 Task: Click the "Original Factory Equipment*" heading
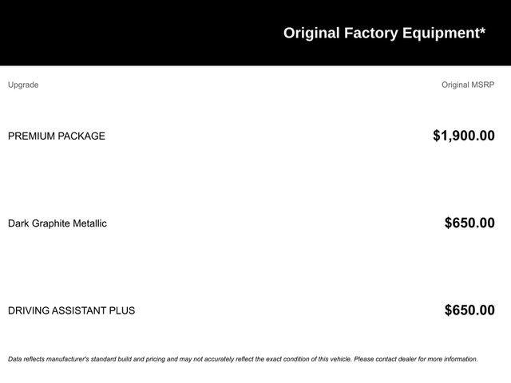click(384, 33)
